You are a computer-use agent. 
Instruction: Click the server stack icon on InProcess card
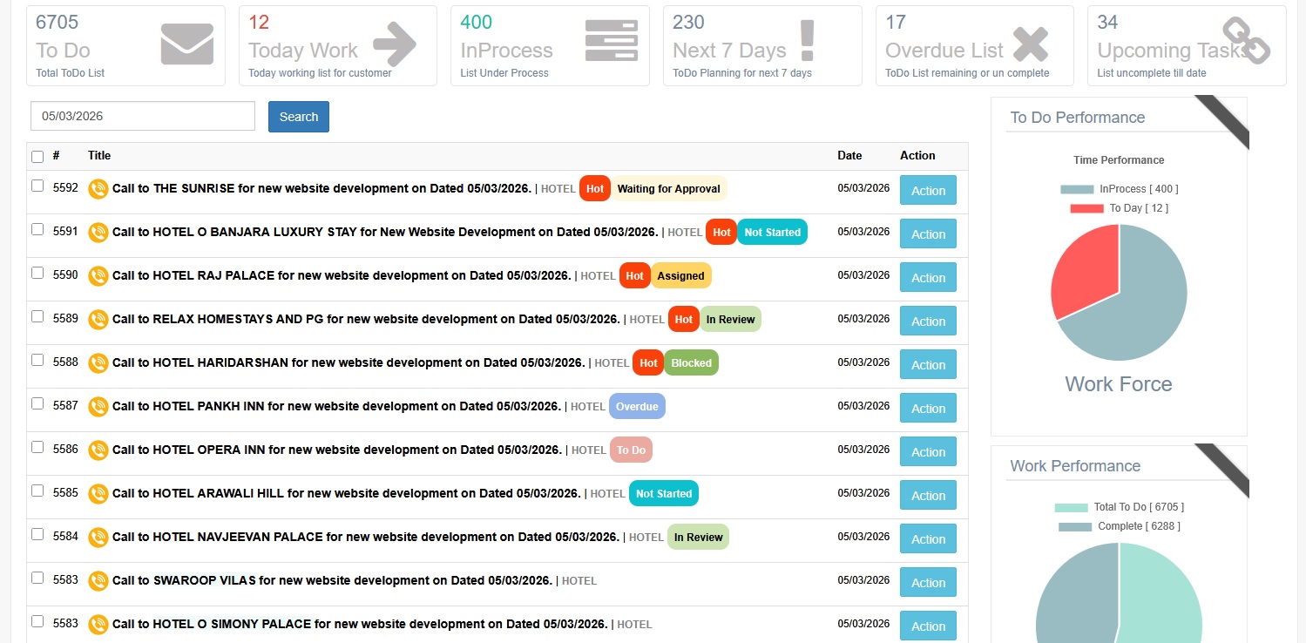point(611,40)
